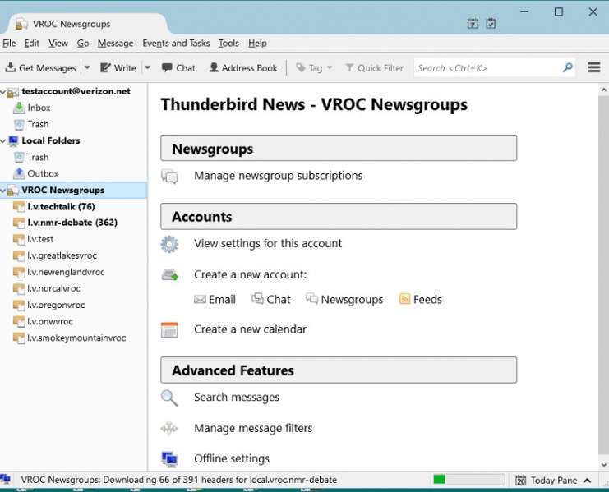Viewport: 609px width, 492px height.
Task: Create a new Email account
Action: [x=215, y=300]
